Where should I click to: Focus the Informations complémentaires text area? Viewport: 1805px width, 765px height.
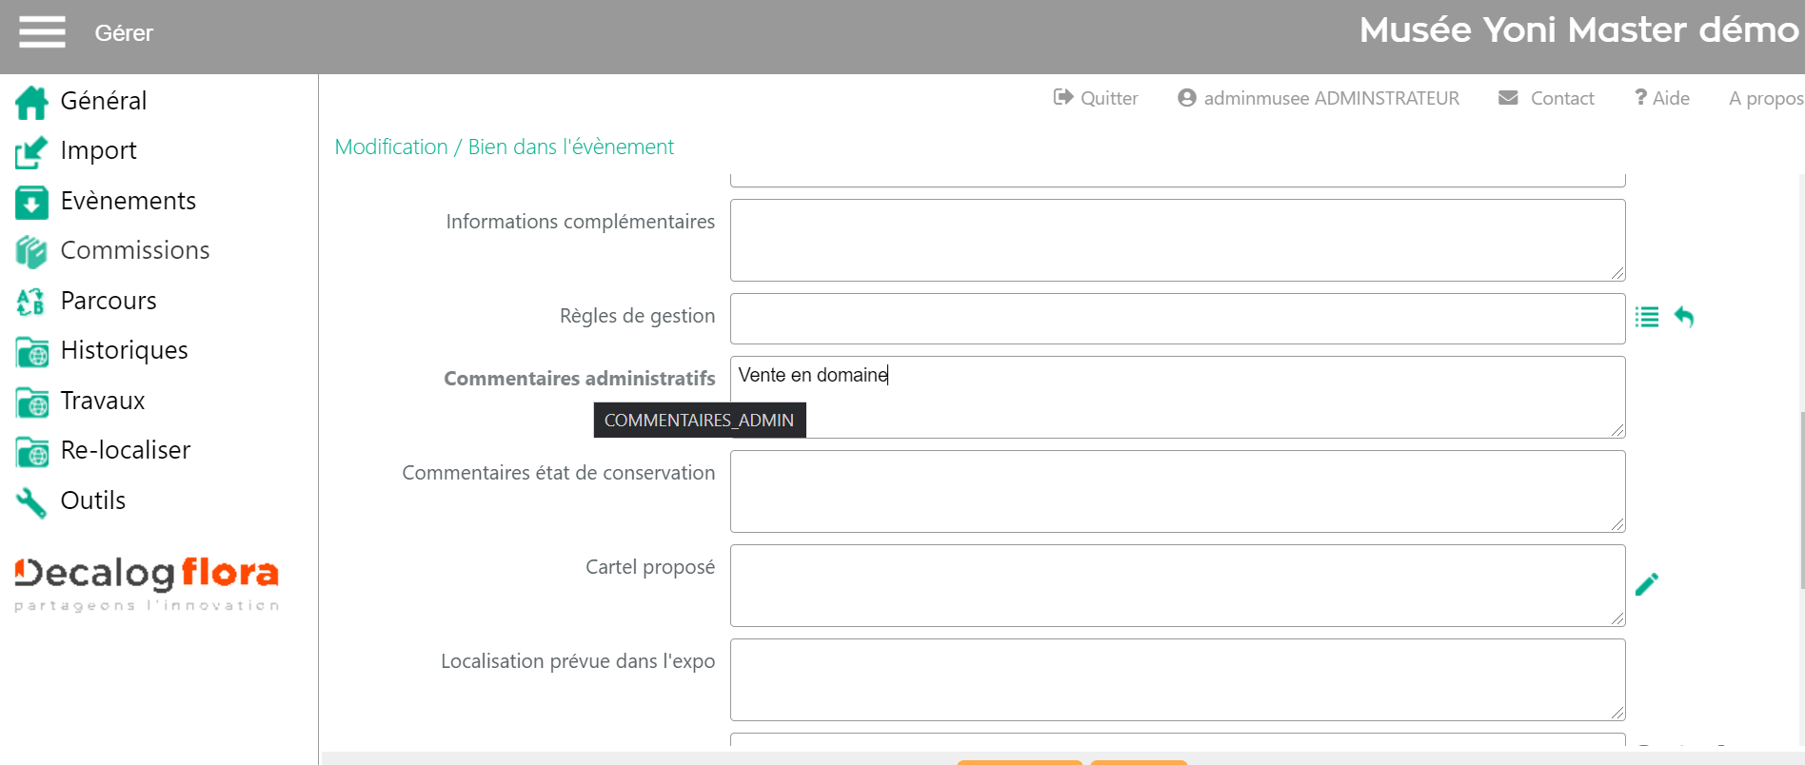(x=1177, y=240)
